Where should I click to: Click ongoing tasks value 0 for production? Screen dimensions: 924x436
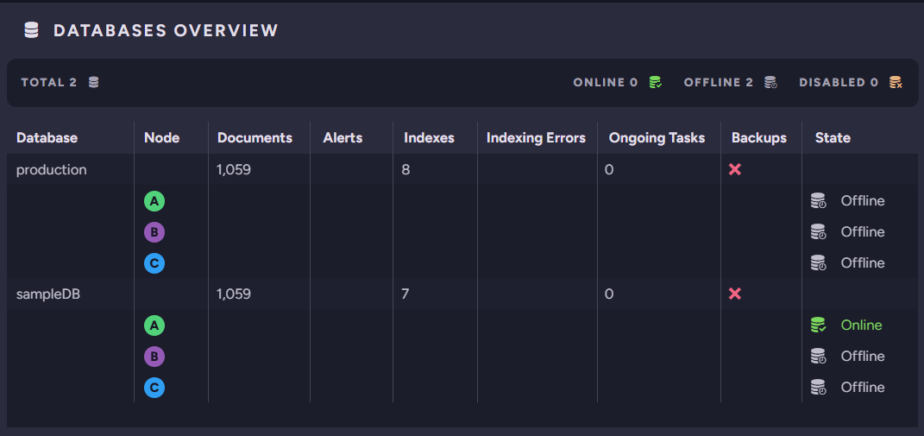coord(609,170)
